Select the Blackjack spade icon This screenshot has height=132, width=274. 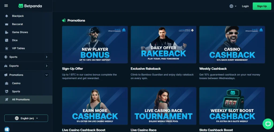click(x=7, y=16)
